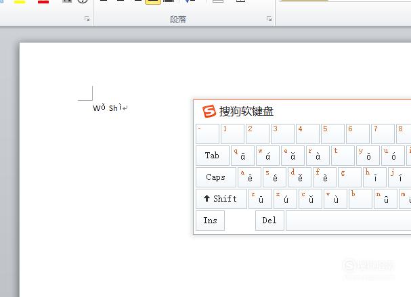411x297 pixels.
Task: Click the blank g key
Action: point(349,177)
